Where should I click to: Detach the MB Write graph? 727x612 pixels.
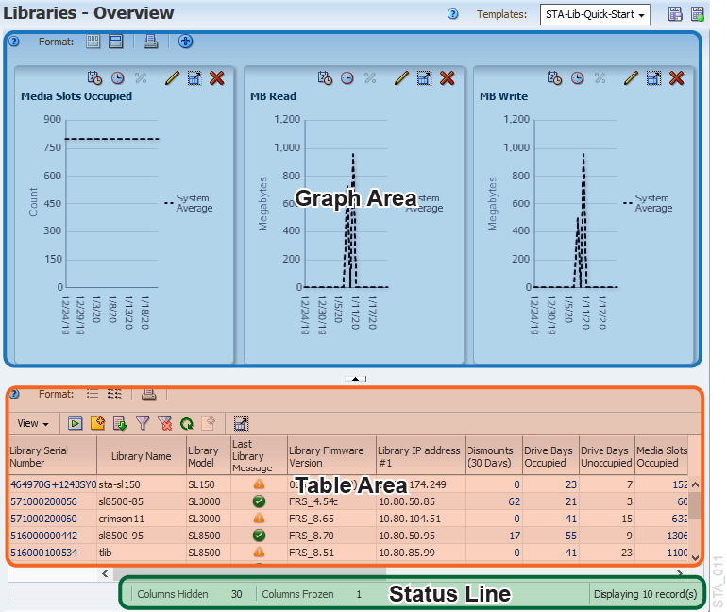(653, 77)
